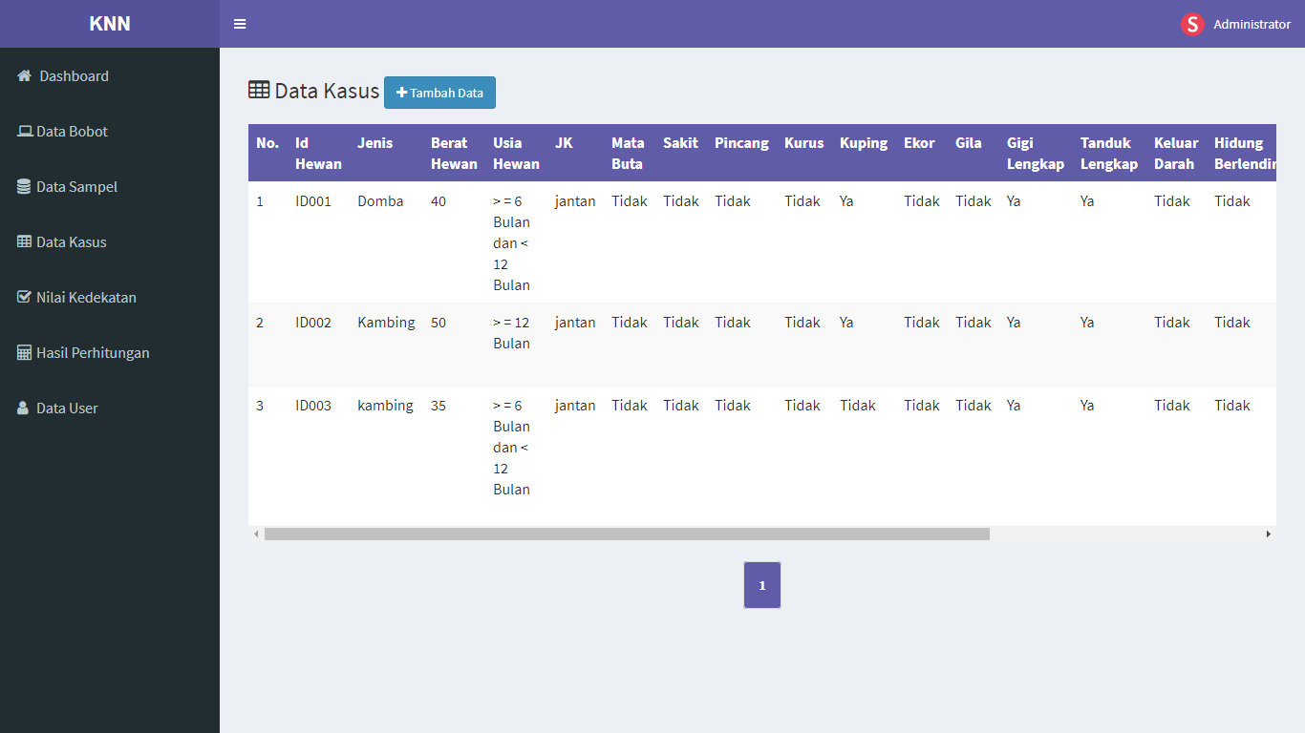The image size is (1305, 733).
Task: Click the Tanduk Lengkap column header
Action: click(x=1109, y=153)
